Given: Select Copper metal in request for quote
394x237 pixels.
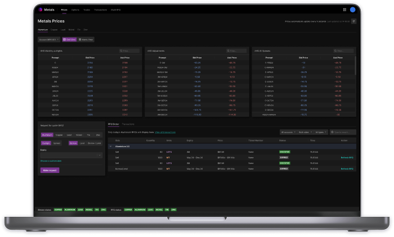Looking at the screenshot, I should point(59,135).
